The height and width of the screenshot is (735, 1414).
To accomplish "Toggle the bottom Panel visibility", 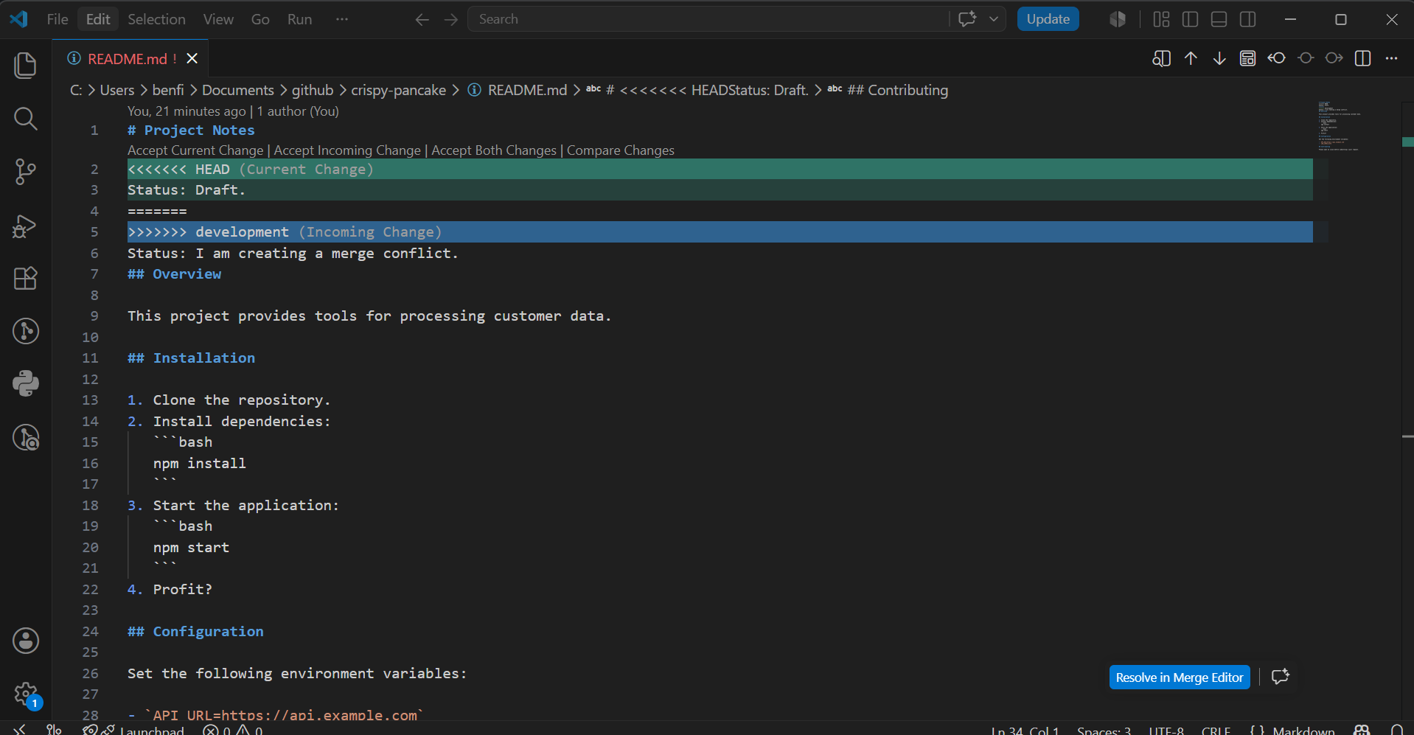I will [1219, 19].
